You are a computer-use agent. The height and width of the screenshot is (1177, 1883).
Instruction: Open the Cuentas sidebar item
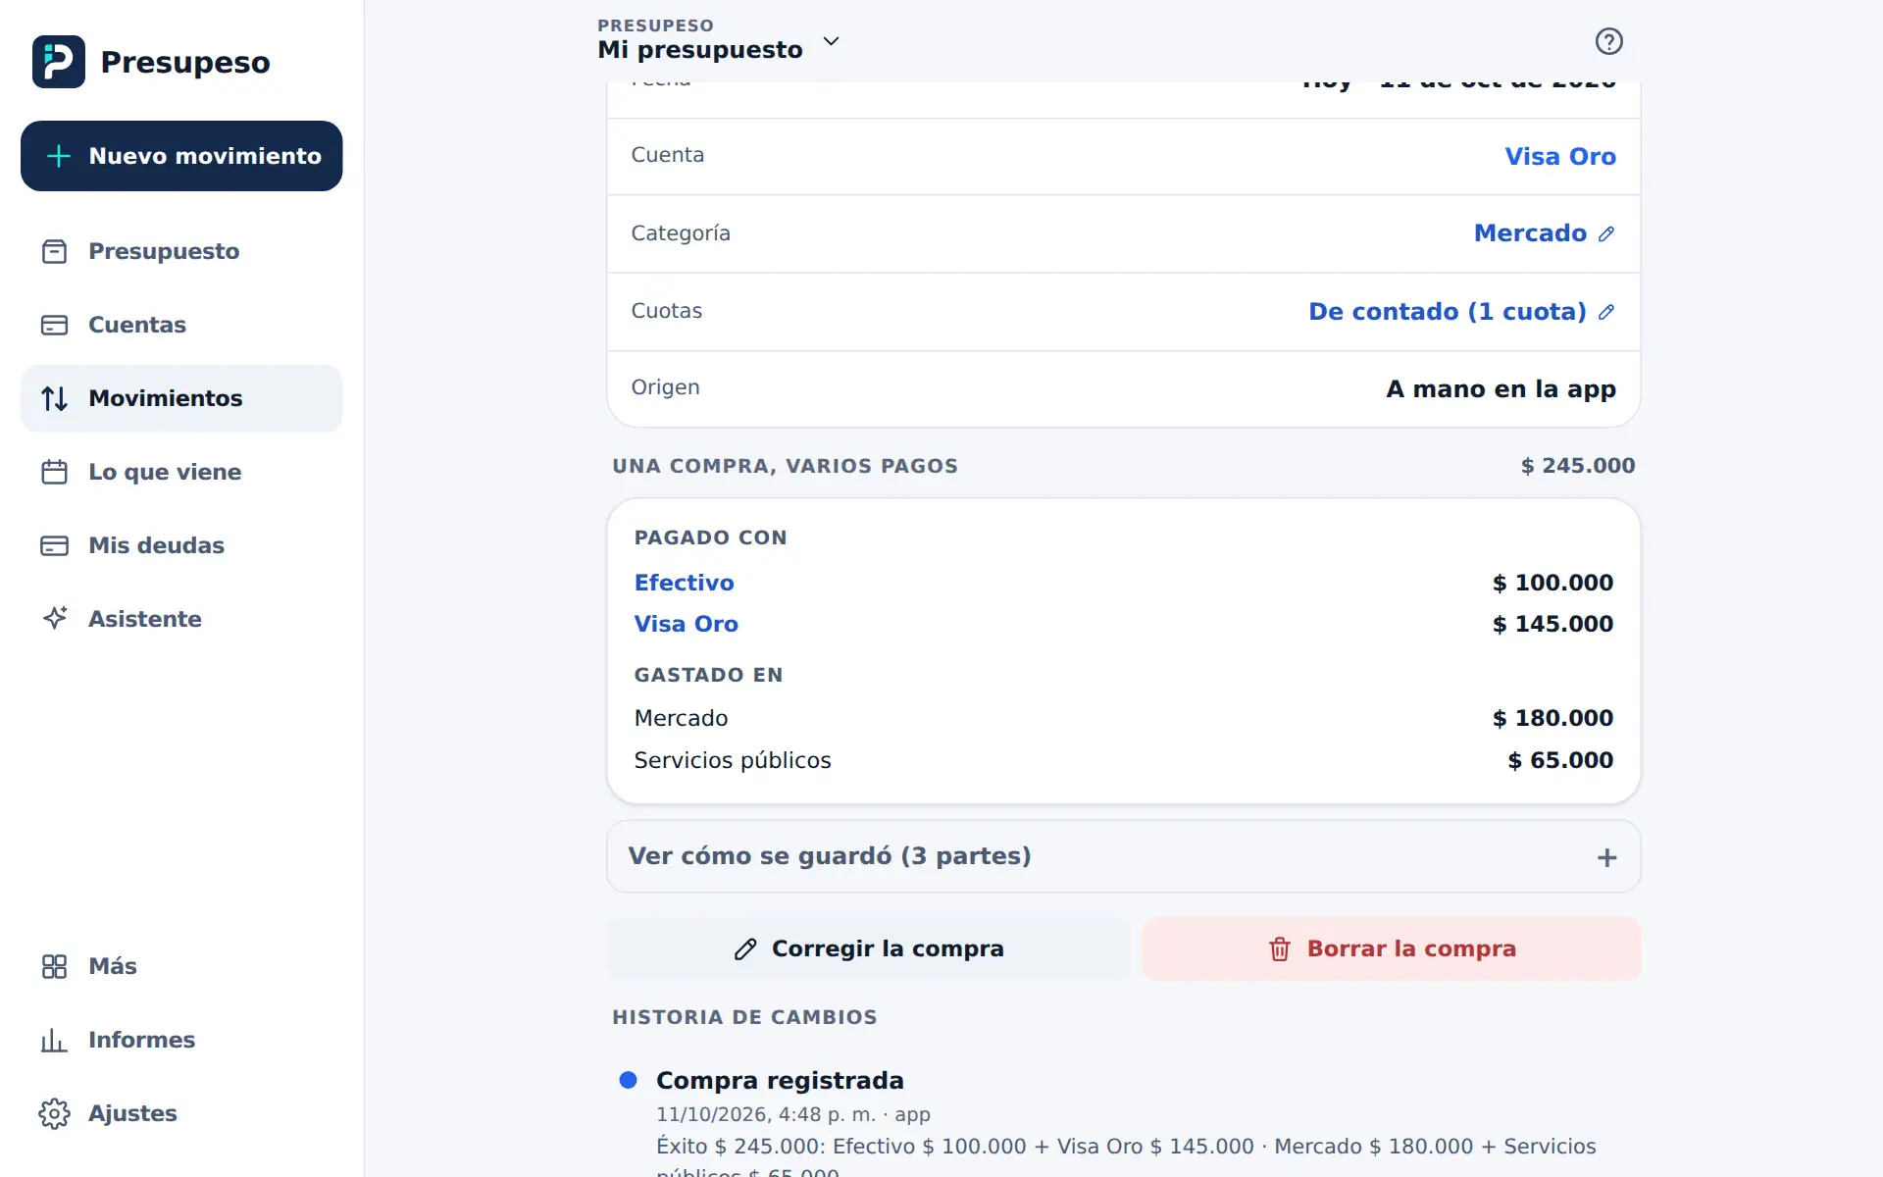181,325
